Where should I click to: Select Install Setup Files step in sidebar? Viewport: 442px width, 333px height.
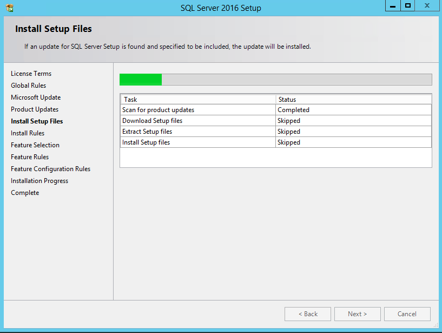(37, 121)
